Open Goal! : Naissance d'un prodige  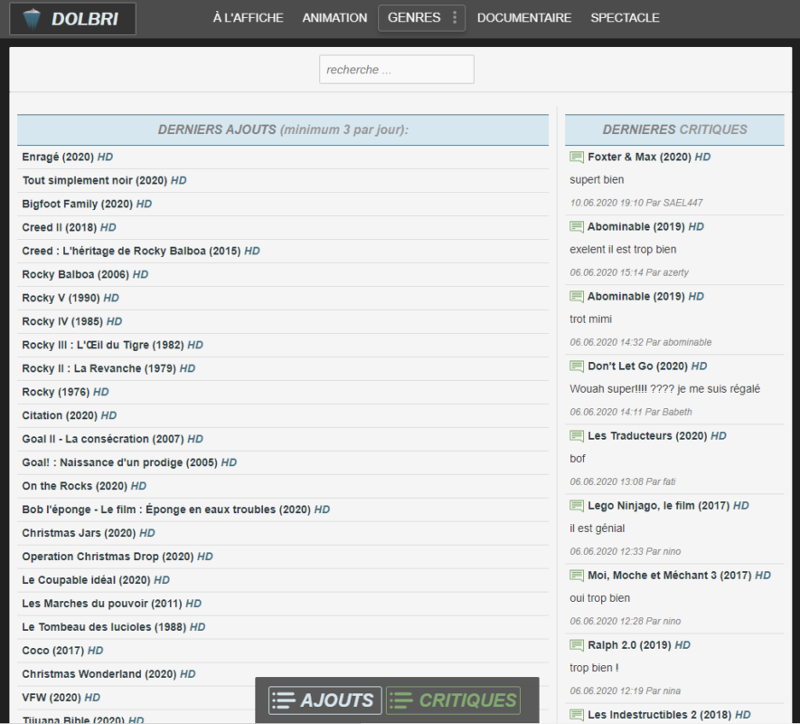[x=129, y=462]
